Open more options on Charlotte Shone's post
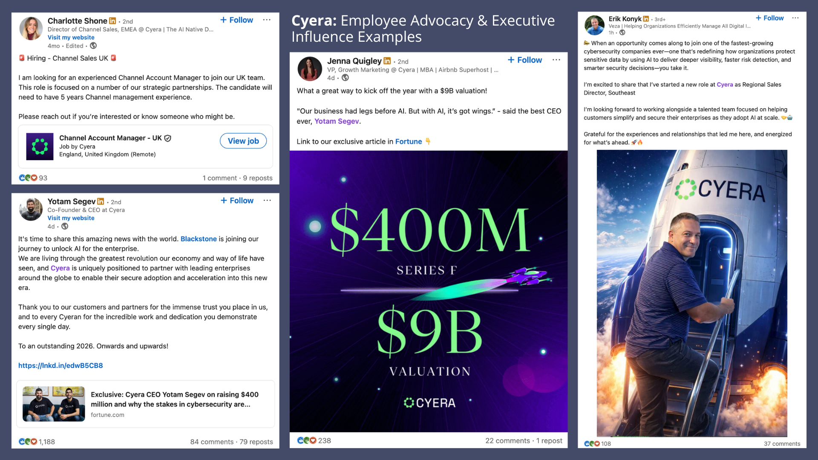Image resolution: width=818 pixels, height=460 pixels. click(x=267, y=20)
